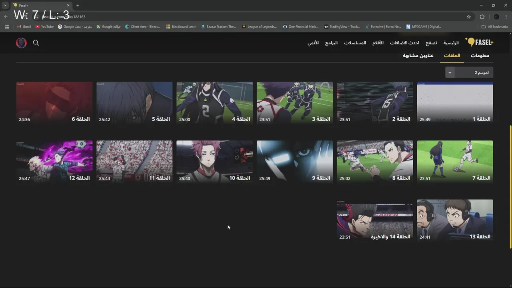
Task: Select the الحلقات tab
Action: (452, 56)
